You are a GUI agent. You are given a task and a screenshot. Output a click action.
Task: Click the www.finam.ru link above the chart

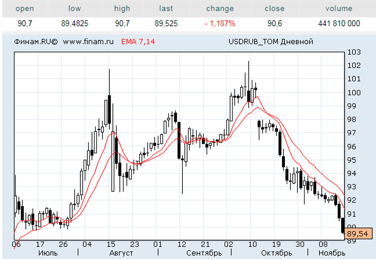(88, 42)
